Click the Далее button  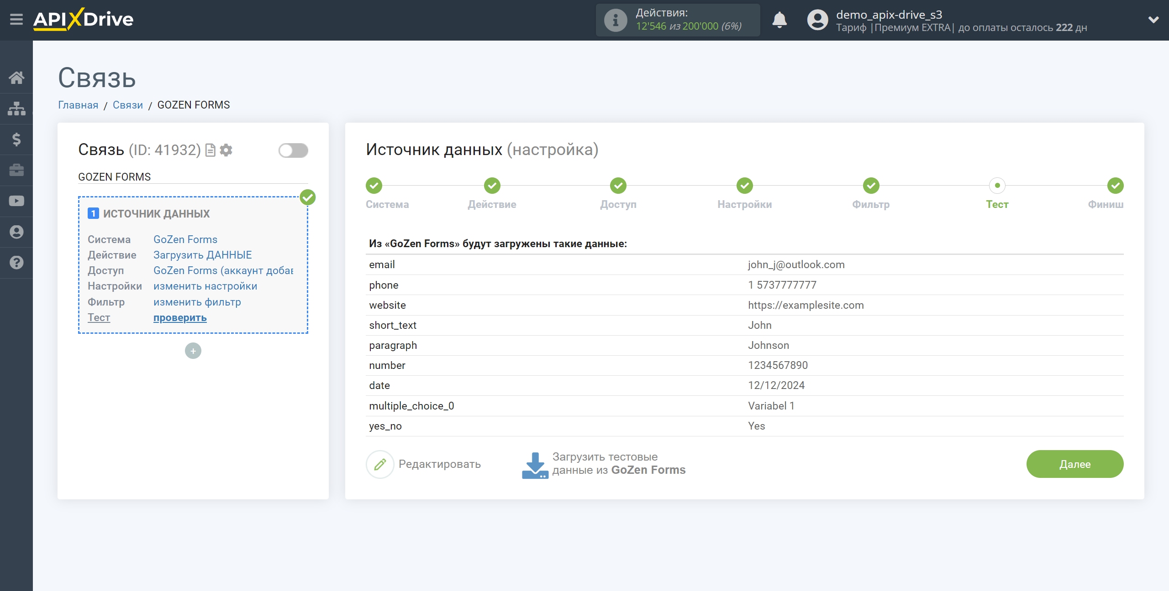[1075, 464]
